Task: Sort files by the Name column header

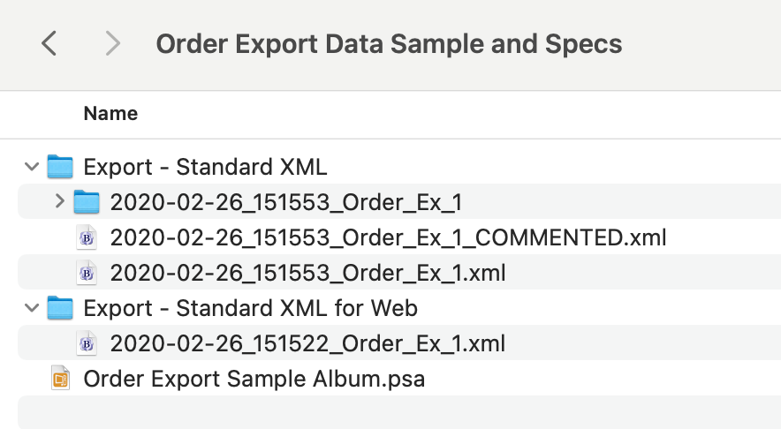Action: (110, 114)
